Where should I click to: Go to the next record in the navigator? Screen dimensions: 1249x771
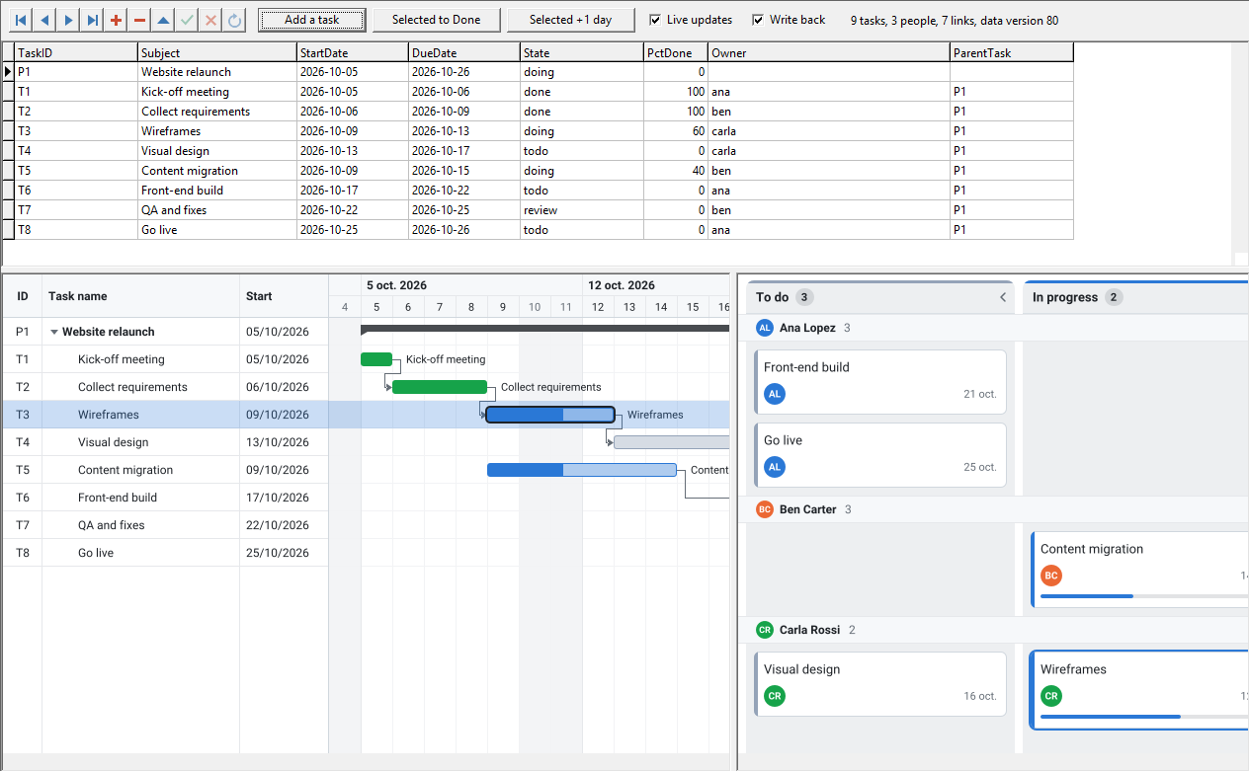[68, 20]
